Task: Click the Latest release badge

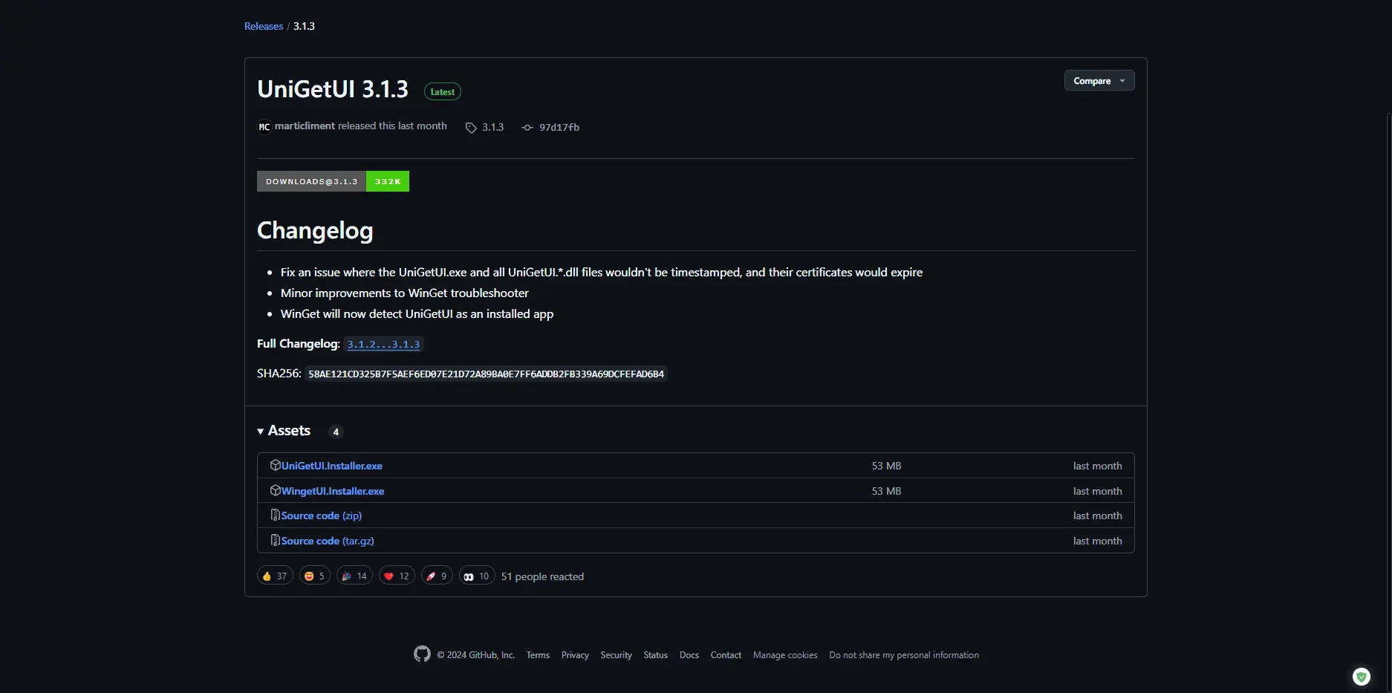Action: 442,91
